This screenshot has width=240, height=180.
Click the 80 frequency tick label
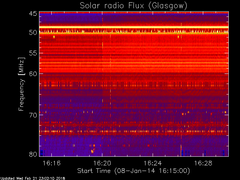coord(33,154)
